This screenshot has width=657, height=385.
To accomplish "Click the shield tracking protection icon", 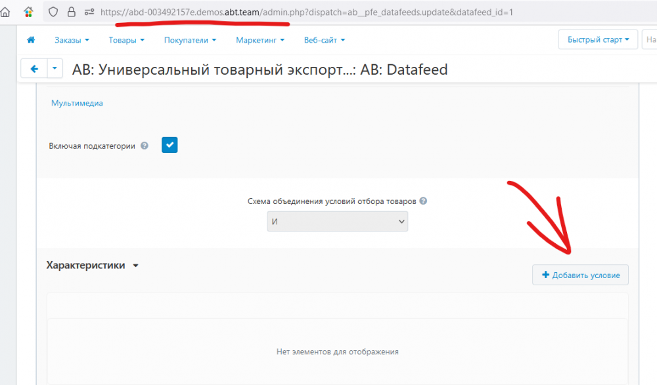I will [54, 12].
